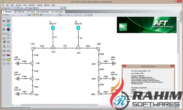Image resolution: width=183 pixels, height=110 pixels.
Task: Switch to the Graph Results tab
Action: point(43,12)
